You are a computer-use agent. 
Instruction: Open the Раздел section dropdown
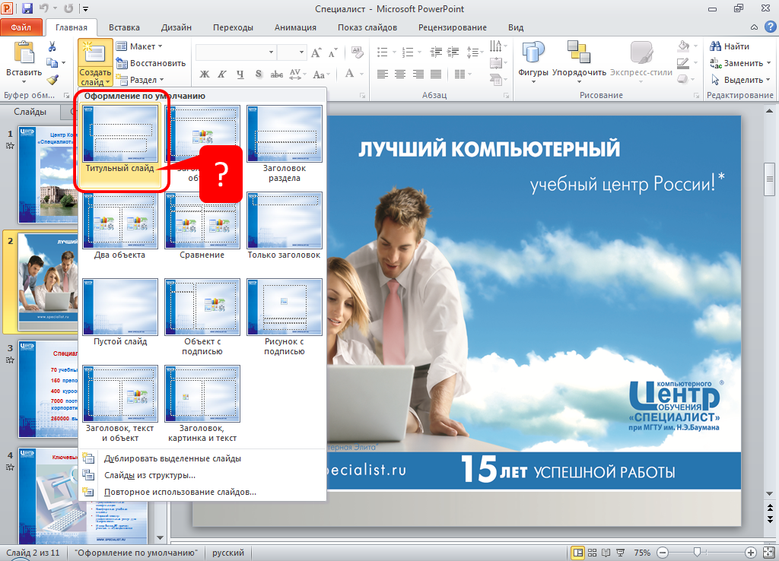[140, 79]
